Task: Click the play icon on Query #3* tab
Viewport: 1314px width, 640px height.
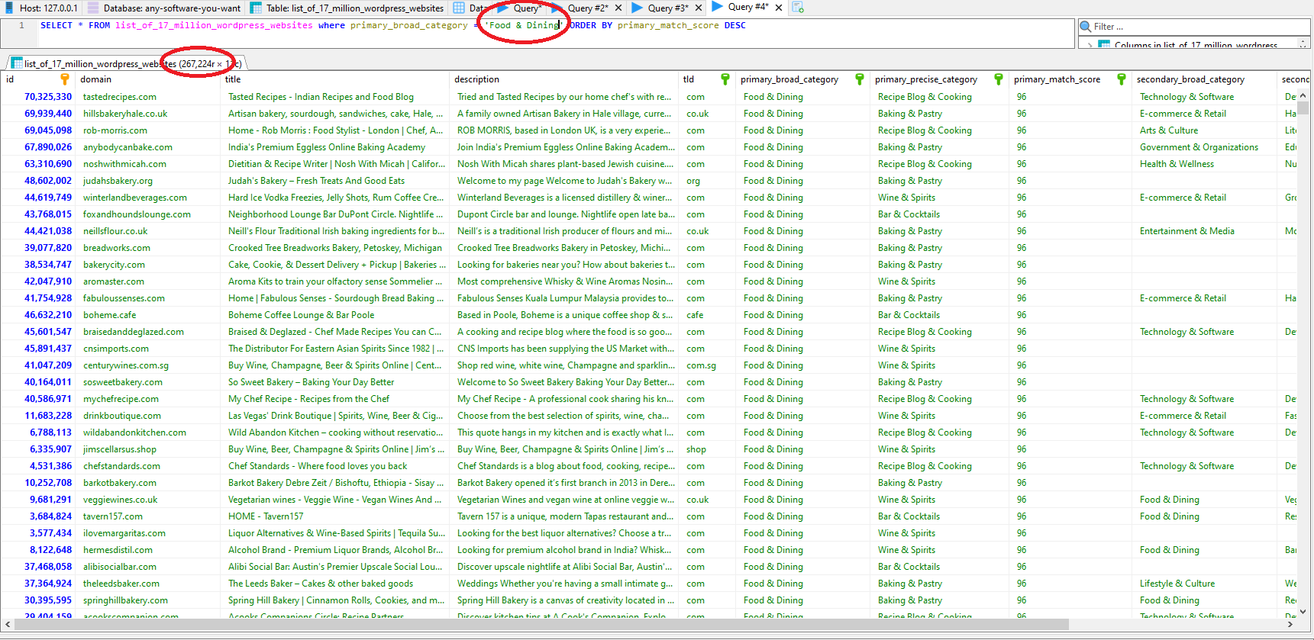Action: coord(638,8)
